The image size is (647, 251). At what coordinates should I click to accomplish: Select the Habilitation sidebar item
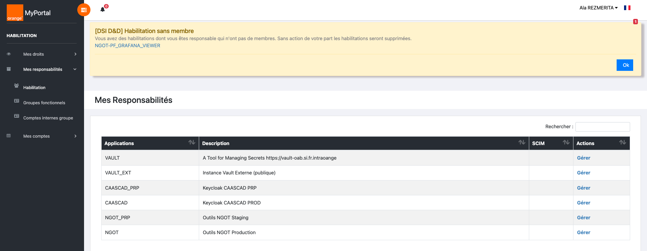[x=34, y=88]
